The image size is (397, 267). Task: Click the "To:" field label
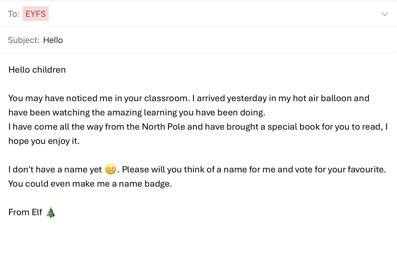point(13,14)
